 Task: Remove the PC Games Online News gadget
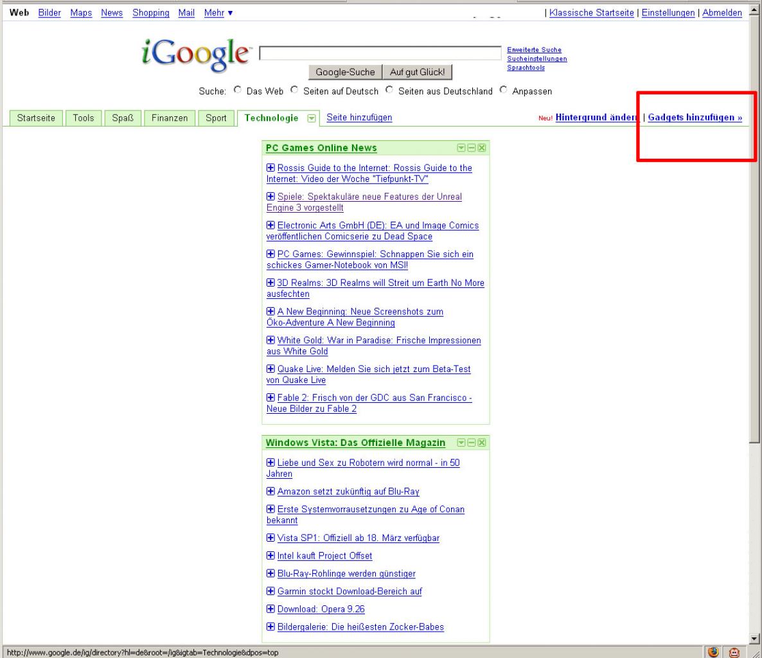click(x=482, y=148)
